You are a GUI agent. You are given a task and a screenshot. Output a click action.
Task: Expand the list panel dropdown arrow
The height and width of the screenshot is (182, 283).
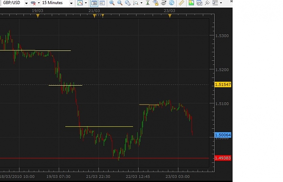pos(221,3)
